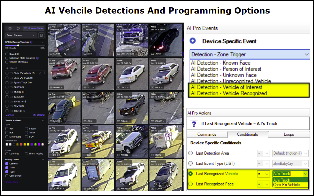Viewport: 314px width, 196px height.
Task: Click the sidebar collapse arrow icon
Action: 48,32
